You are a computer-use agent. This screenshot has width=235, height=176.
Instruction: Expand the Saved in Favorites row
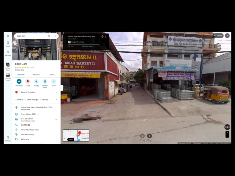tap(36, 92)
